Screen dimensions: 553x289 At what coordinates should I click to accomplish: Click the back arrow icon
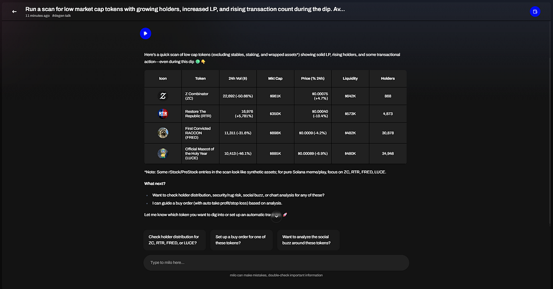(x=14, y=12)
